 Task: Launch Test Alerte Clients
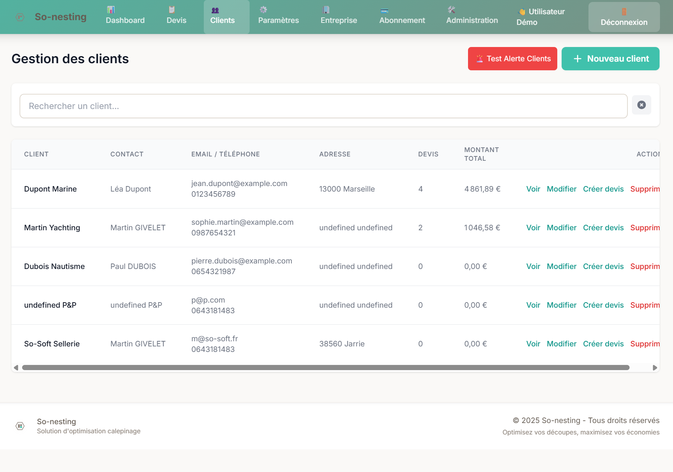click(x=512, y=58)
